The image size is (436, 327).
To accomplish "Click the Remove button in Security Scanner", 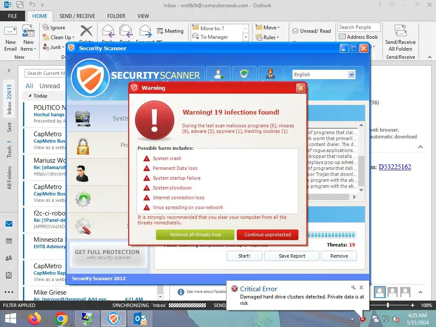I will coord(339,256).
